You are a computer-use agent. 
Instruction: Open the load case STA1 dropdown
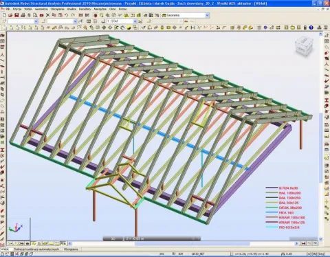(x=135, y=21)
